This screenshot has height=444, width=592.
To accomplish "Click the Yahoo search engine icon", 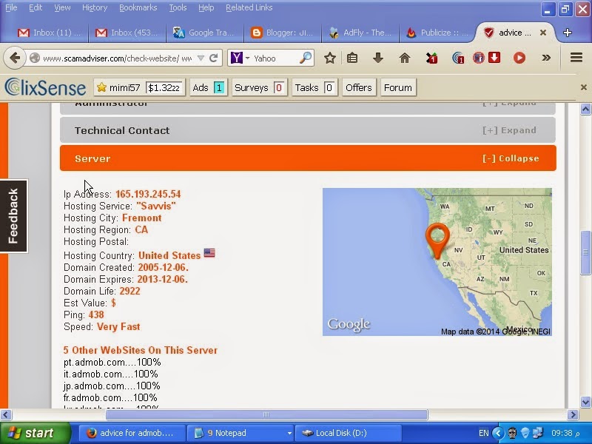I will [x=237, y=58].
